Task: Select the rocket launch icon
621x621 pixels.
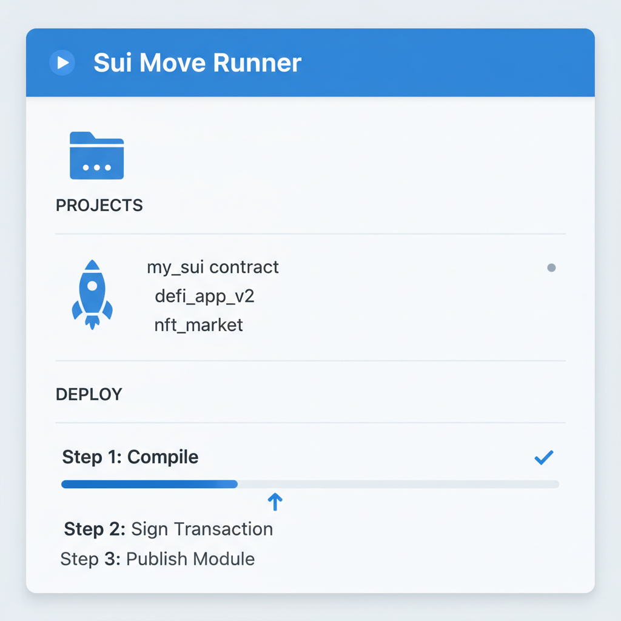Action: tap(92, 294)
